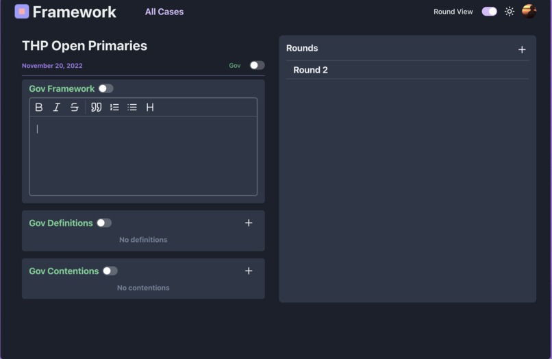The image size is (552, 359).
Task: Add a new Gov contention
Action: pyautogui.click(x=249, y=271)
